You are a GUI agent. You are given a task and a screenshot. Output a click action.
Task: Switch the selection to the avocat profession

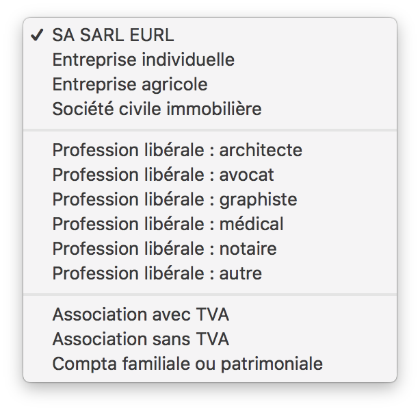tap(210, 175)
